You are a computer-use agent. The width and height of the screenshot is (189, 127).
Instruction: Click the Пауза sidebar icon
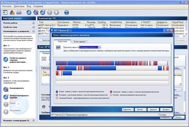6,104
